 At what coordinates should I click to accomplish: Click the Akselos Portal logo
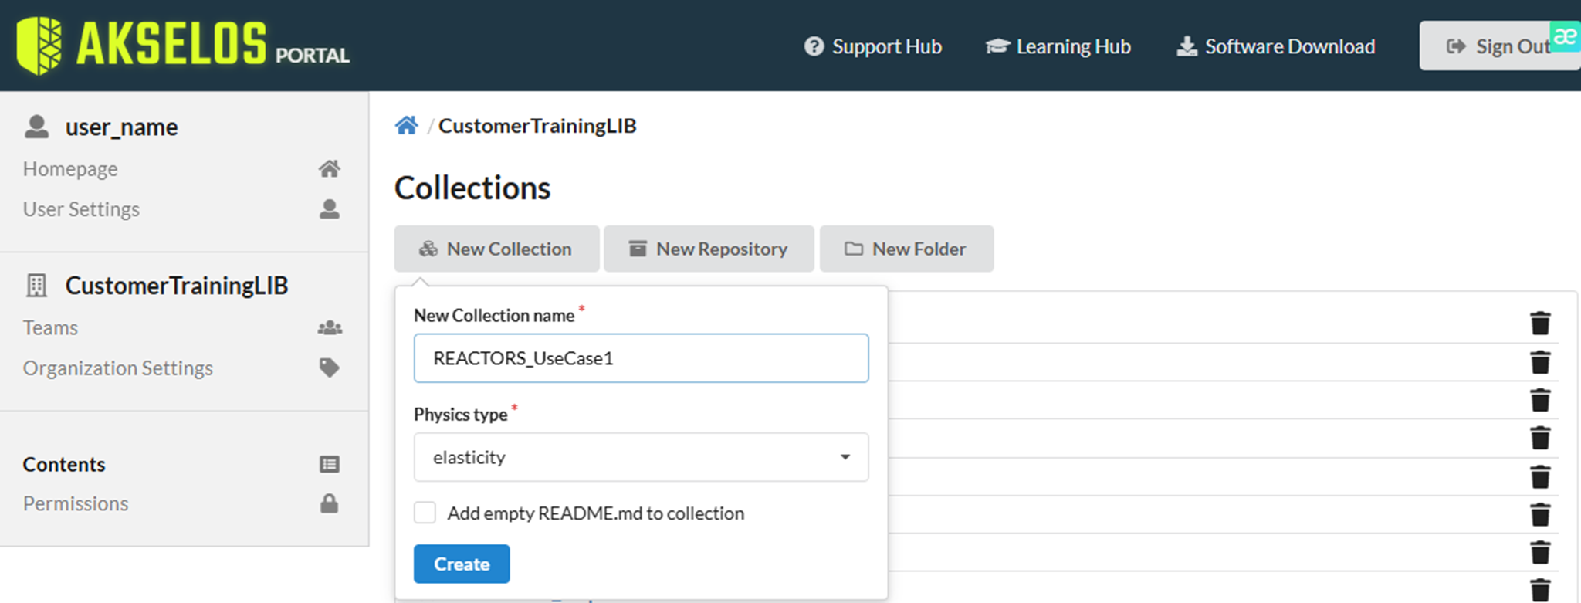(183, 45)
